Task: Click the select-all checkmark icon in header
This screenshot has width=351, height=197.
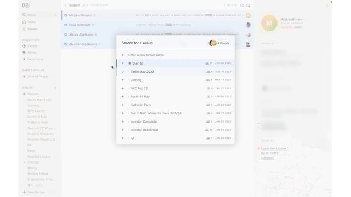Action: coord(242,5)
